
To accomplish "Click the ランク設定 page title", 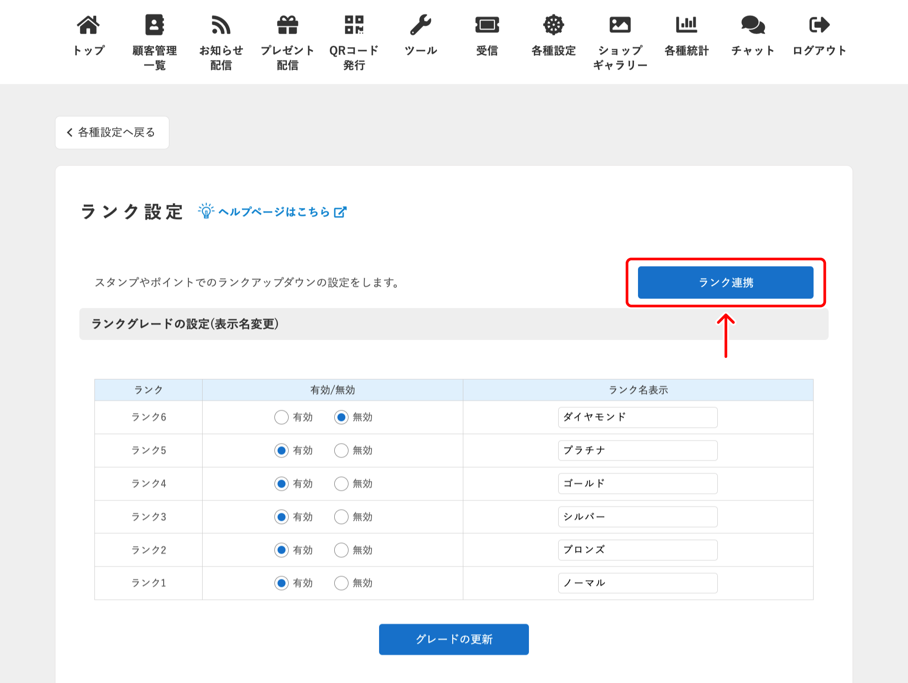I will pyautogui.click(x=132, y=212).
